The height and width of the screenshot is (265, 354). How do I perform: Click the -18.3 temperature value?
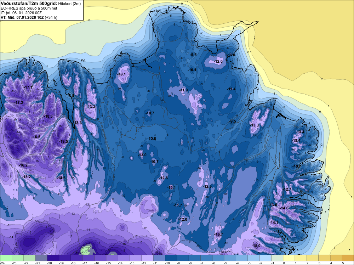(x=48, y=116)
